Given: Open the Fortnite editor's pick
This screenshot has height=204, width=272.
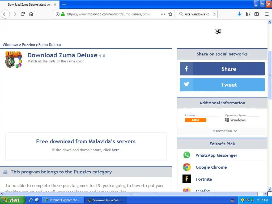Looking at the screenshot, I should pyautogui.click(x=204, y=179).
